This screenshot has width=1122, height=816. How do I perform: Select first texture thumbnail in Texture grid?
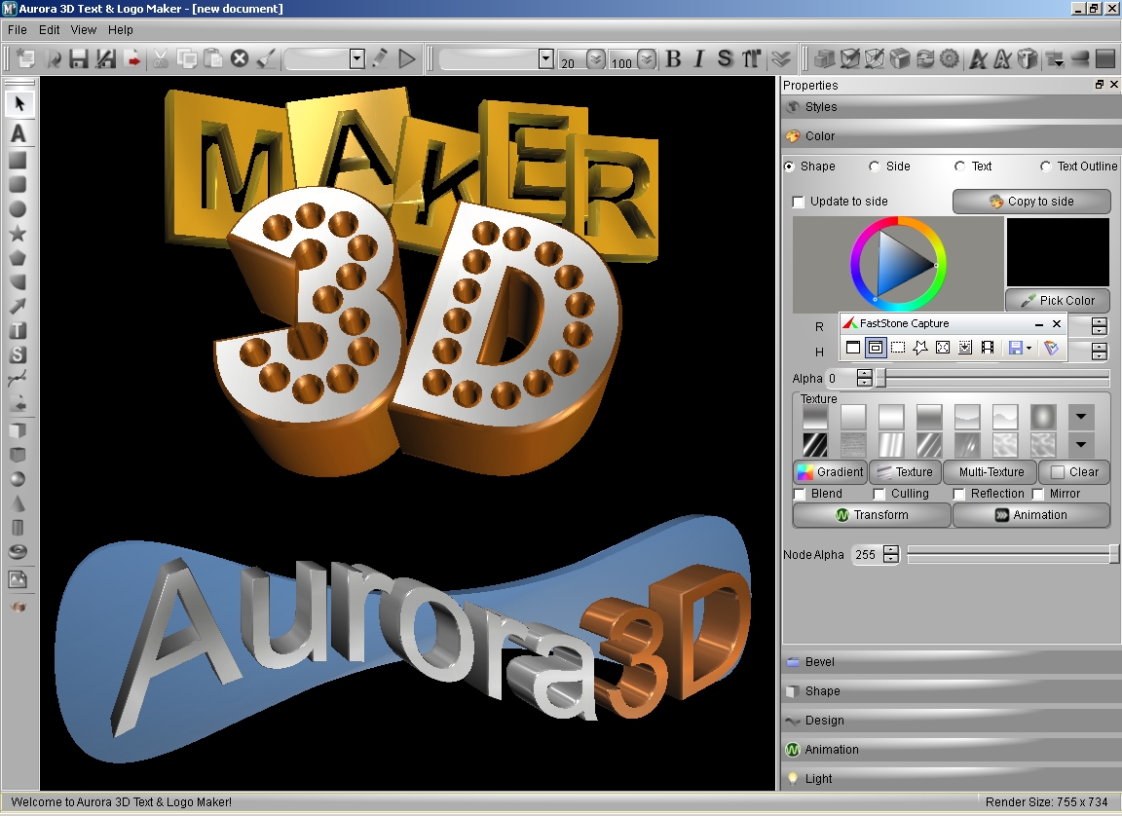815,417
